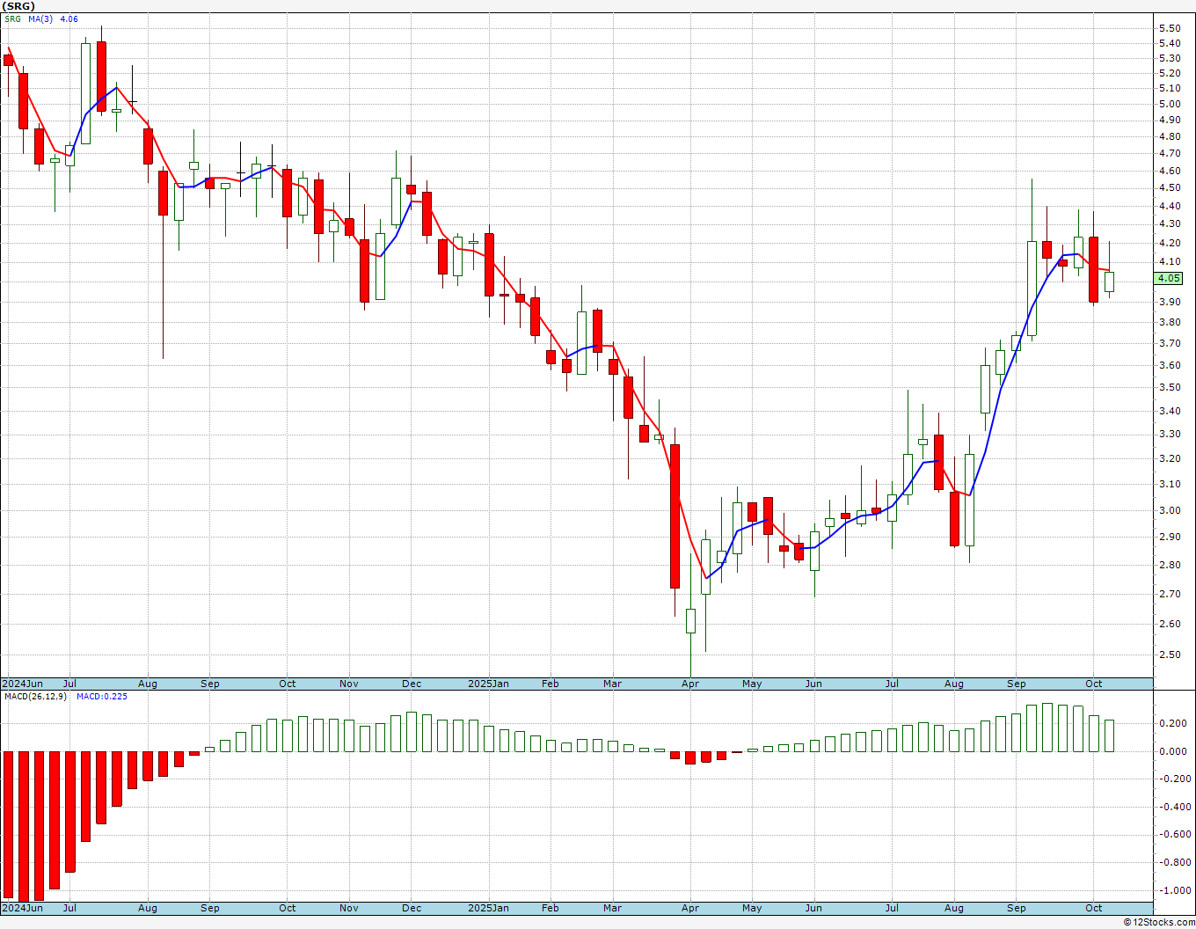Click Mar on the MACD panel time axis

click(612, 908)
